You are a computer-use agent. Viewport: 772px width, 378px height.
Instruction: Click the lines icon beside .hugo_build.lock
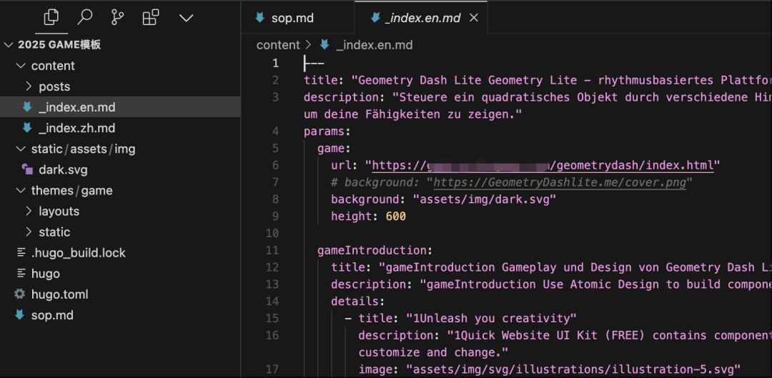[x=21, y=253]
